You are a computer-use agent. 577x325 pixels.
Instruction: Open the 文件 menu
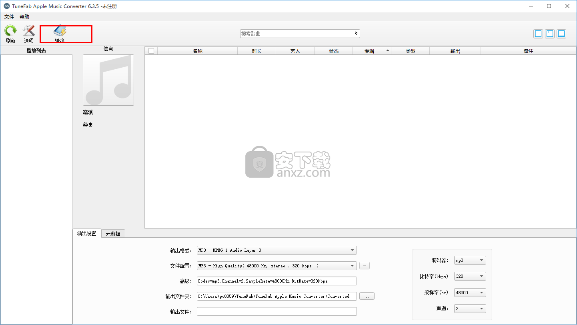coord(9,17)
